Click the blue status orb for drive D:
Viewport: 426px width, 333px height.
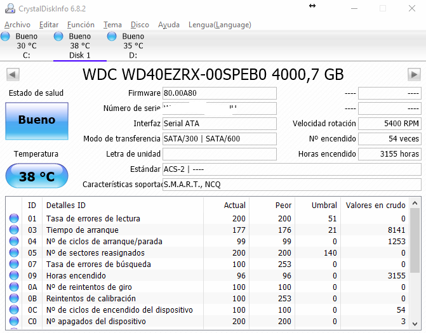coord(112,36)
